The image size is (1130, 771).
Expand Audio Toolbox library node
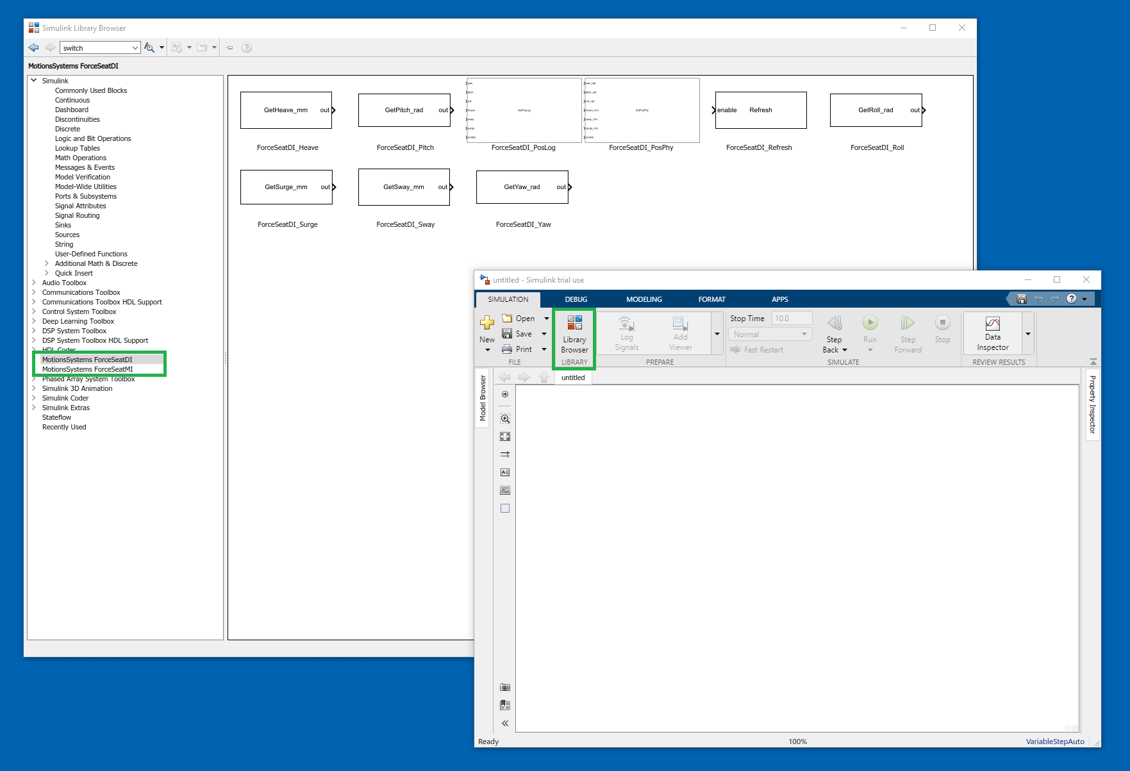[34, 283]
